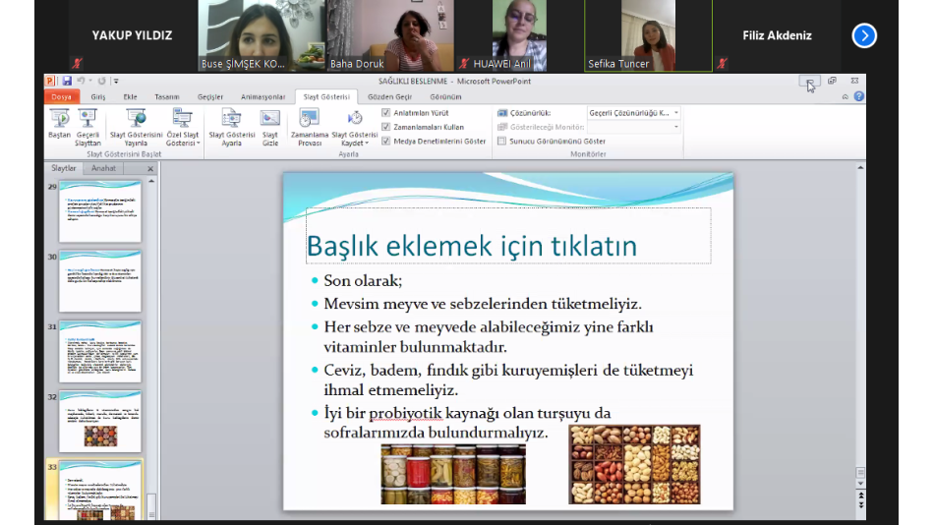934x525 pixels.
Task: Expand the Çözünürlük resolution dropdown
Action: 675,113
